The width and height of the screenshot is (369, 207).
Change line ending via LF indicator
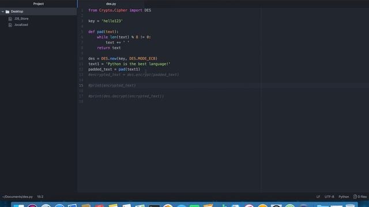click(x=318, y=197)
